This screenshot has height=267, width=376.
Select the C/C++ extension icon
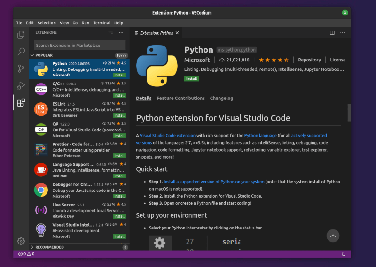(x=41, y=89)
